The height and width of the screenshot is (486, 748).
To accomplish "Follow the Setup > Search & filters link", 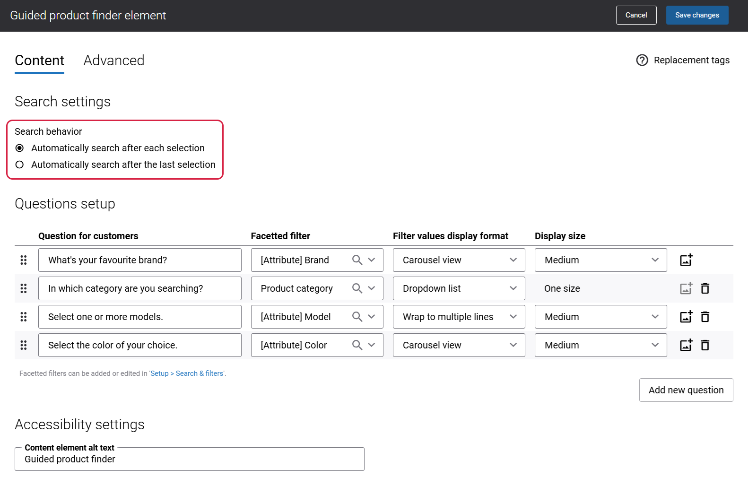I will [187, 373].
